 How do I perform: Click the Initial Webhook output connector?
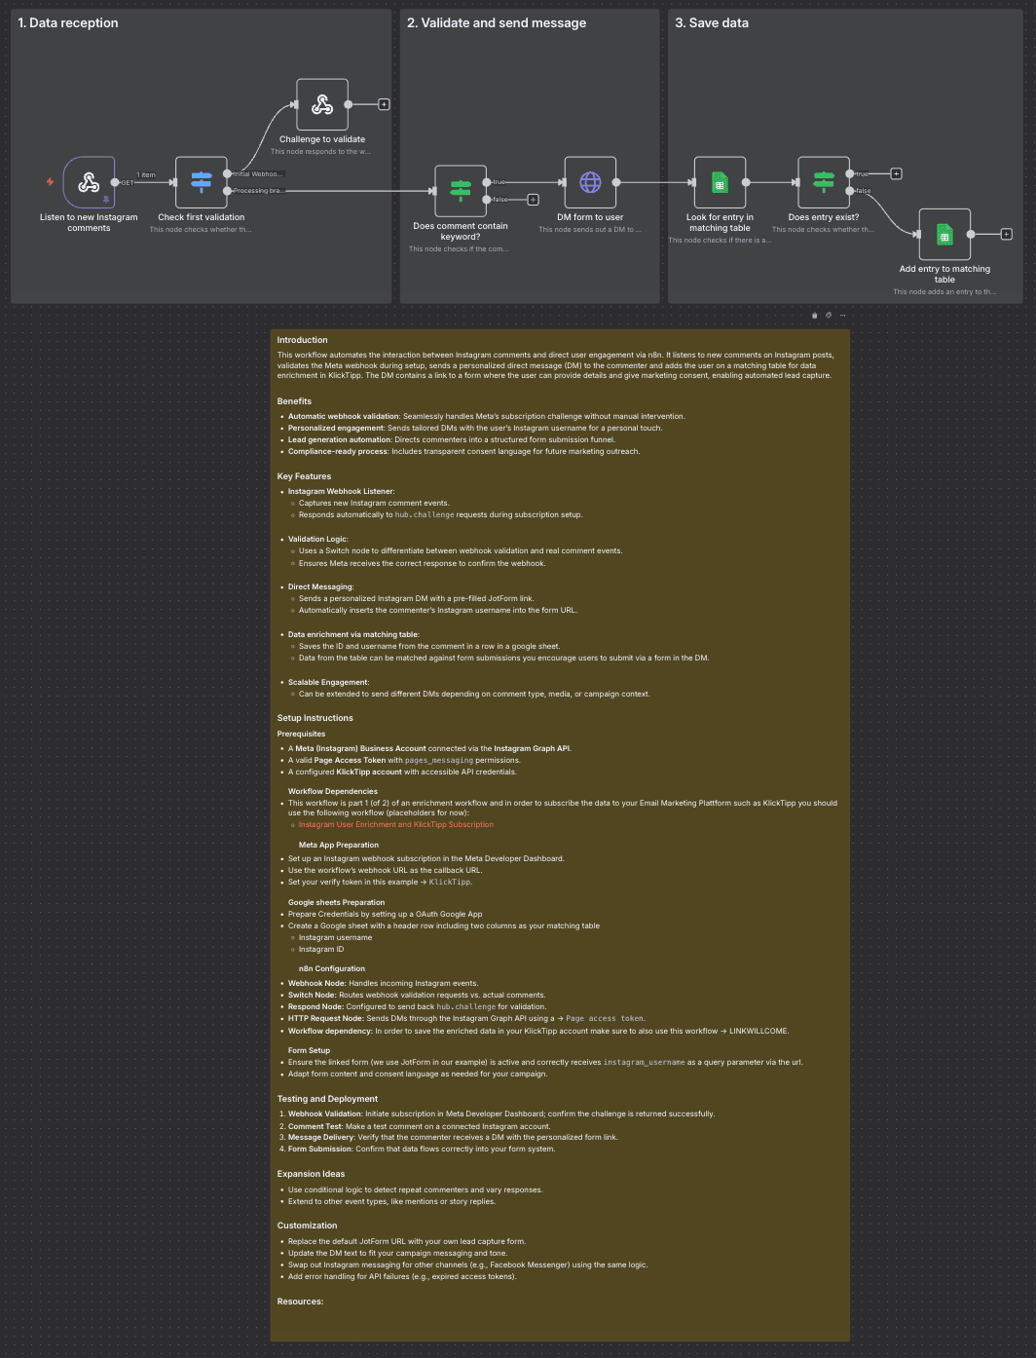pos(228,174)
